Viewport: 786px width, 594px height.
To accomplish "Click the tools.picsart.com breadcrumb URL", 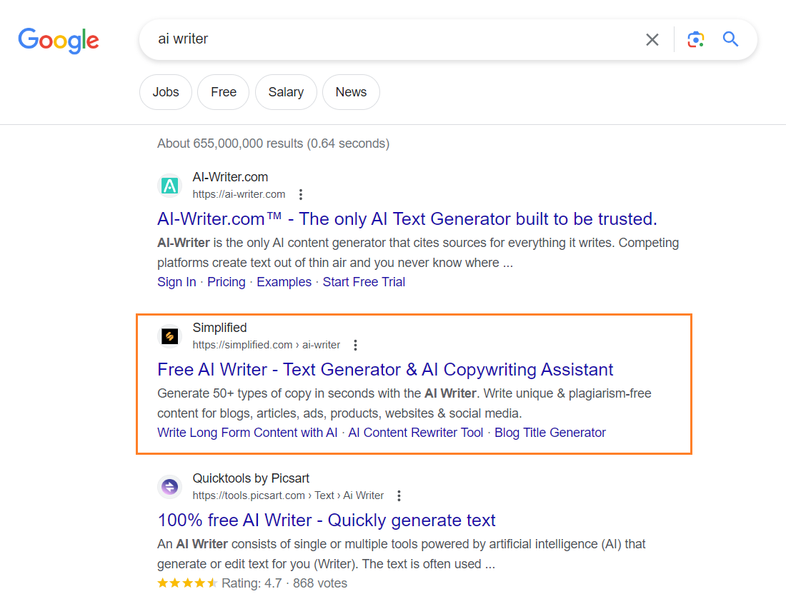I will pos(288,496).
